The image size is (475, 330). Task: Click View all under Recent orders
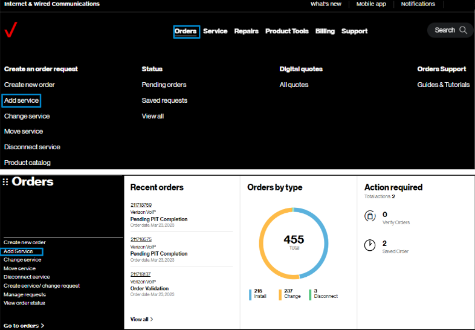pos(142,319)
